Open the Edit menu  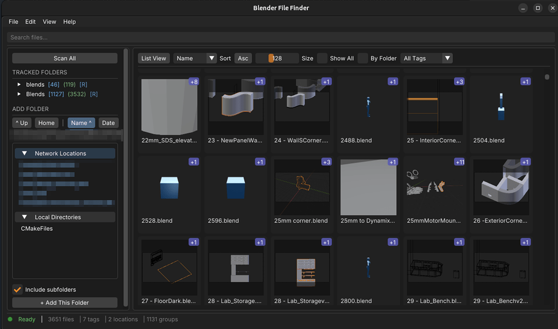[31, 22]
